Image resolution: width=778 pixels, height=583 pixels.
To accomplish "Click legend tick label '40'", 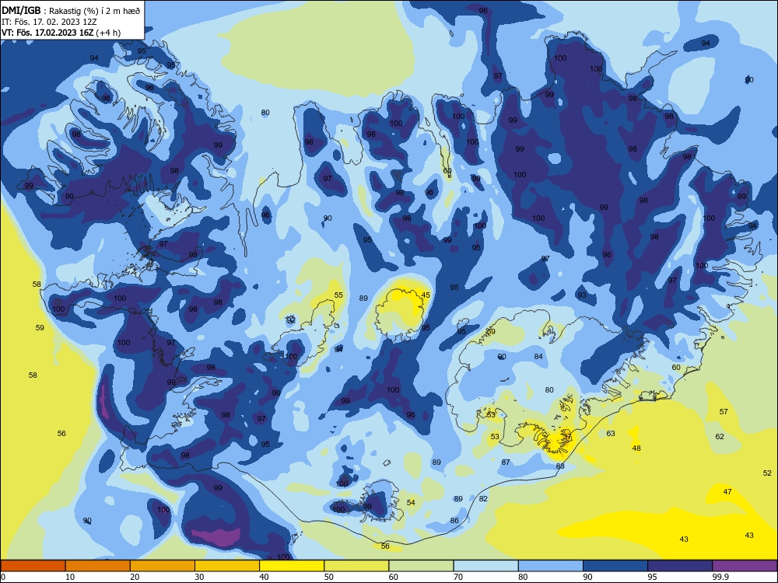I will point(264,577).
